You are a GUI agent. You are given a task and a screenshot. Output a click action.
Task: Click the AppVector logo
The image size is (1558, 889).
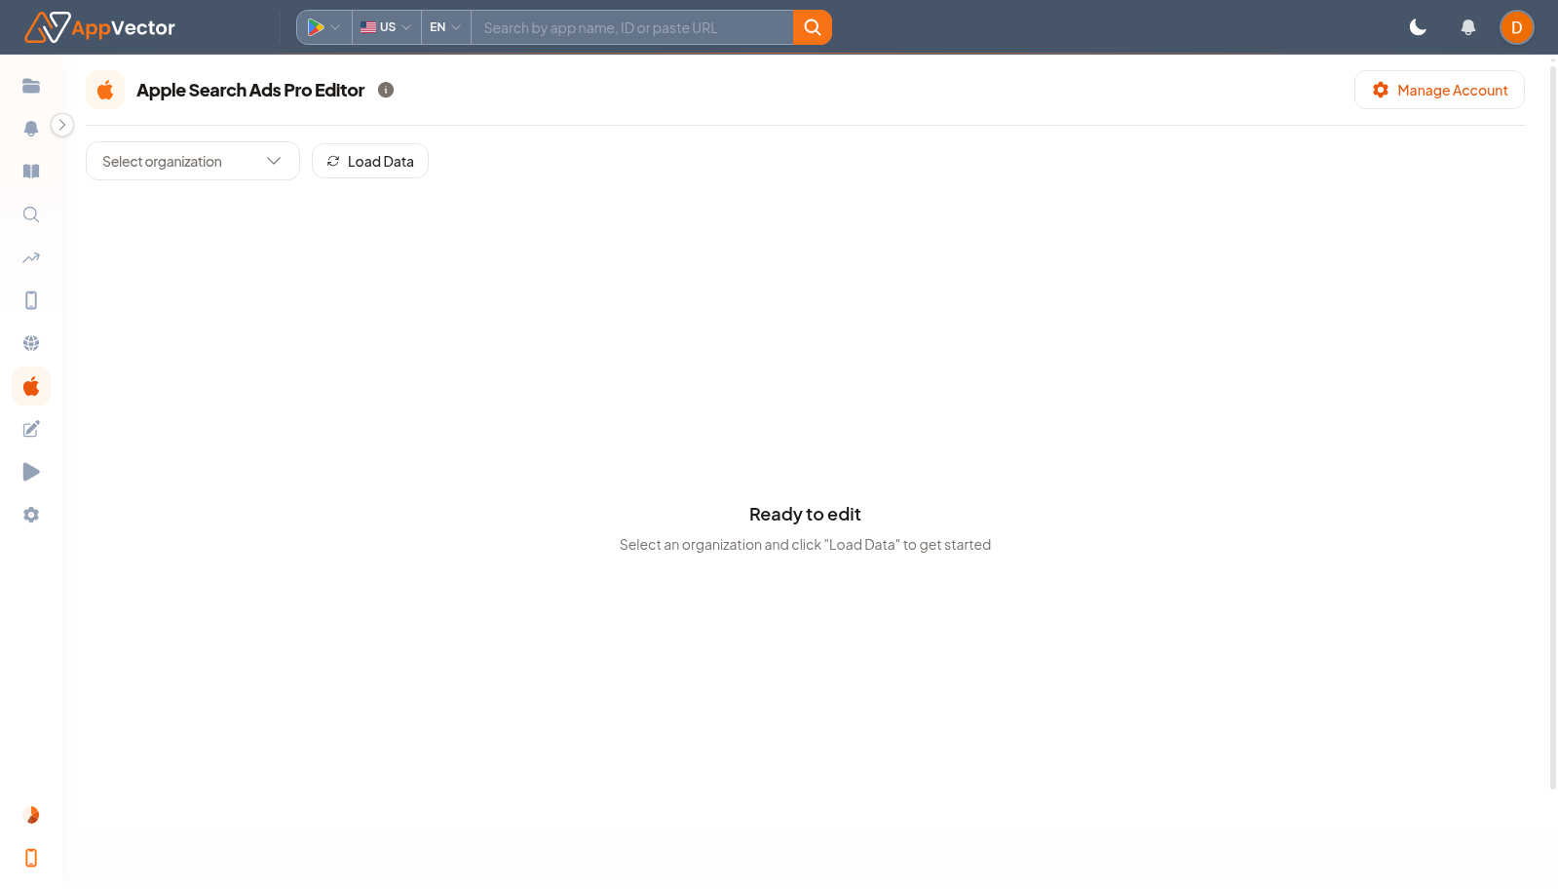tap(99, 27)
